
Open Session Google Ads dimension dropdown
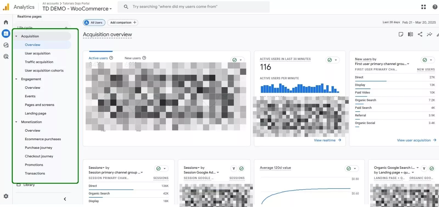[x=201, y=172]
